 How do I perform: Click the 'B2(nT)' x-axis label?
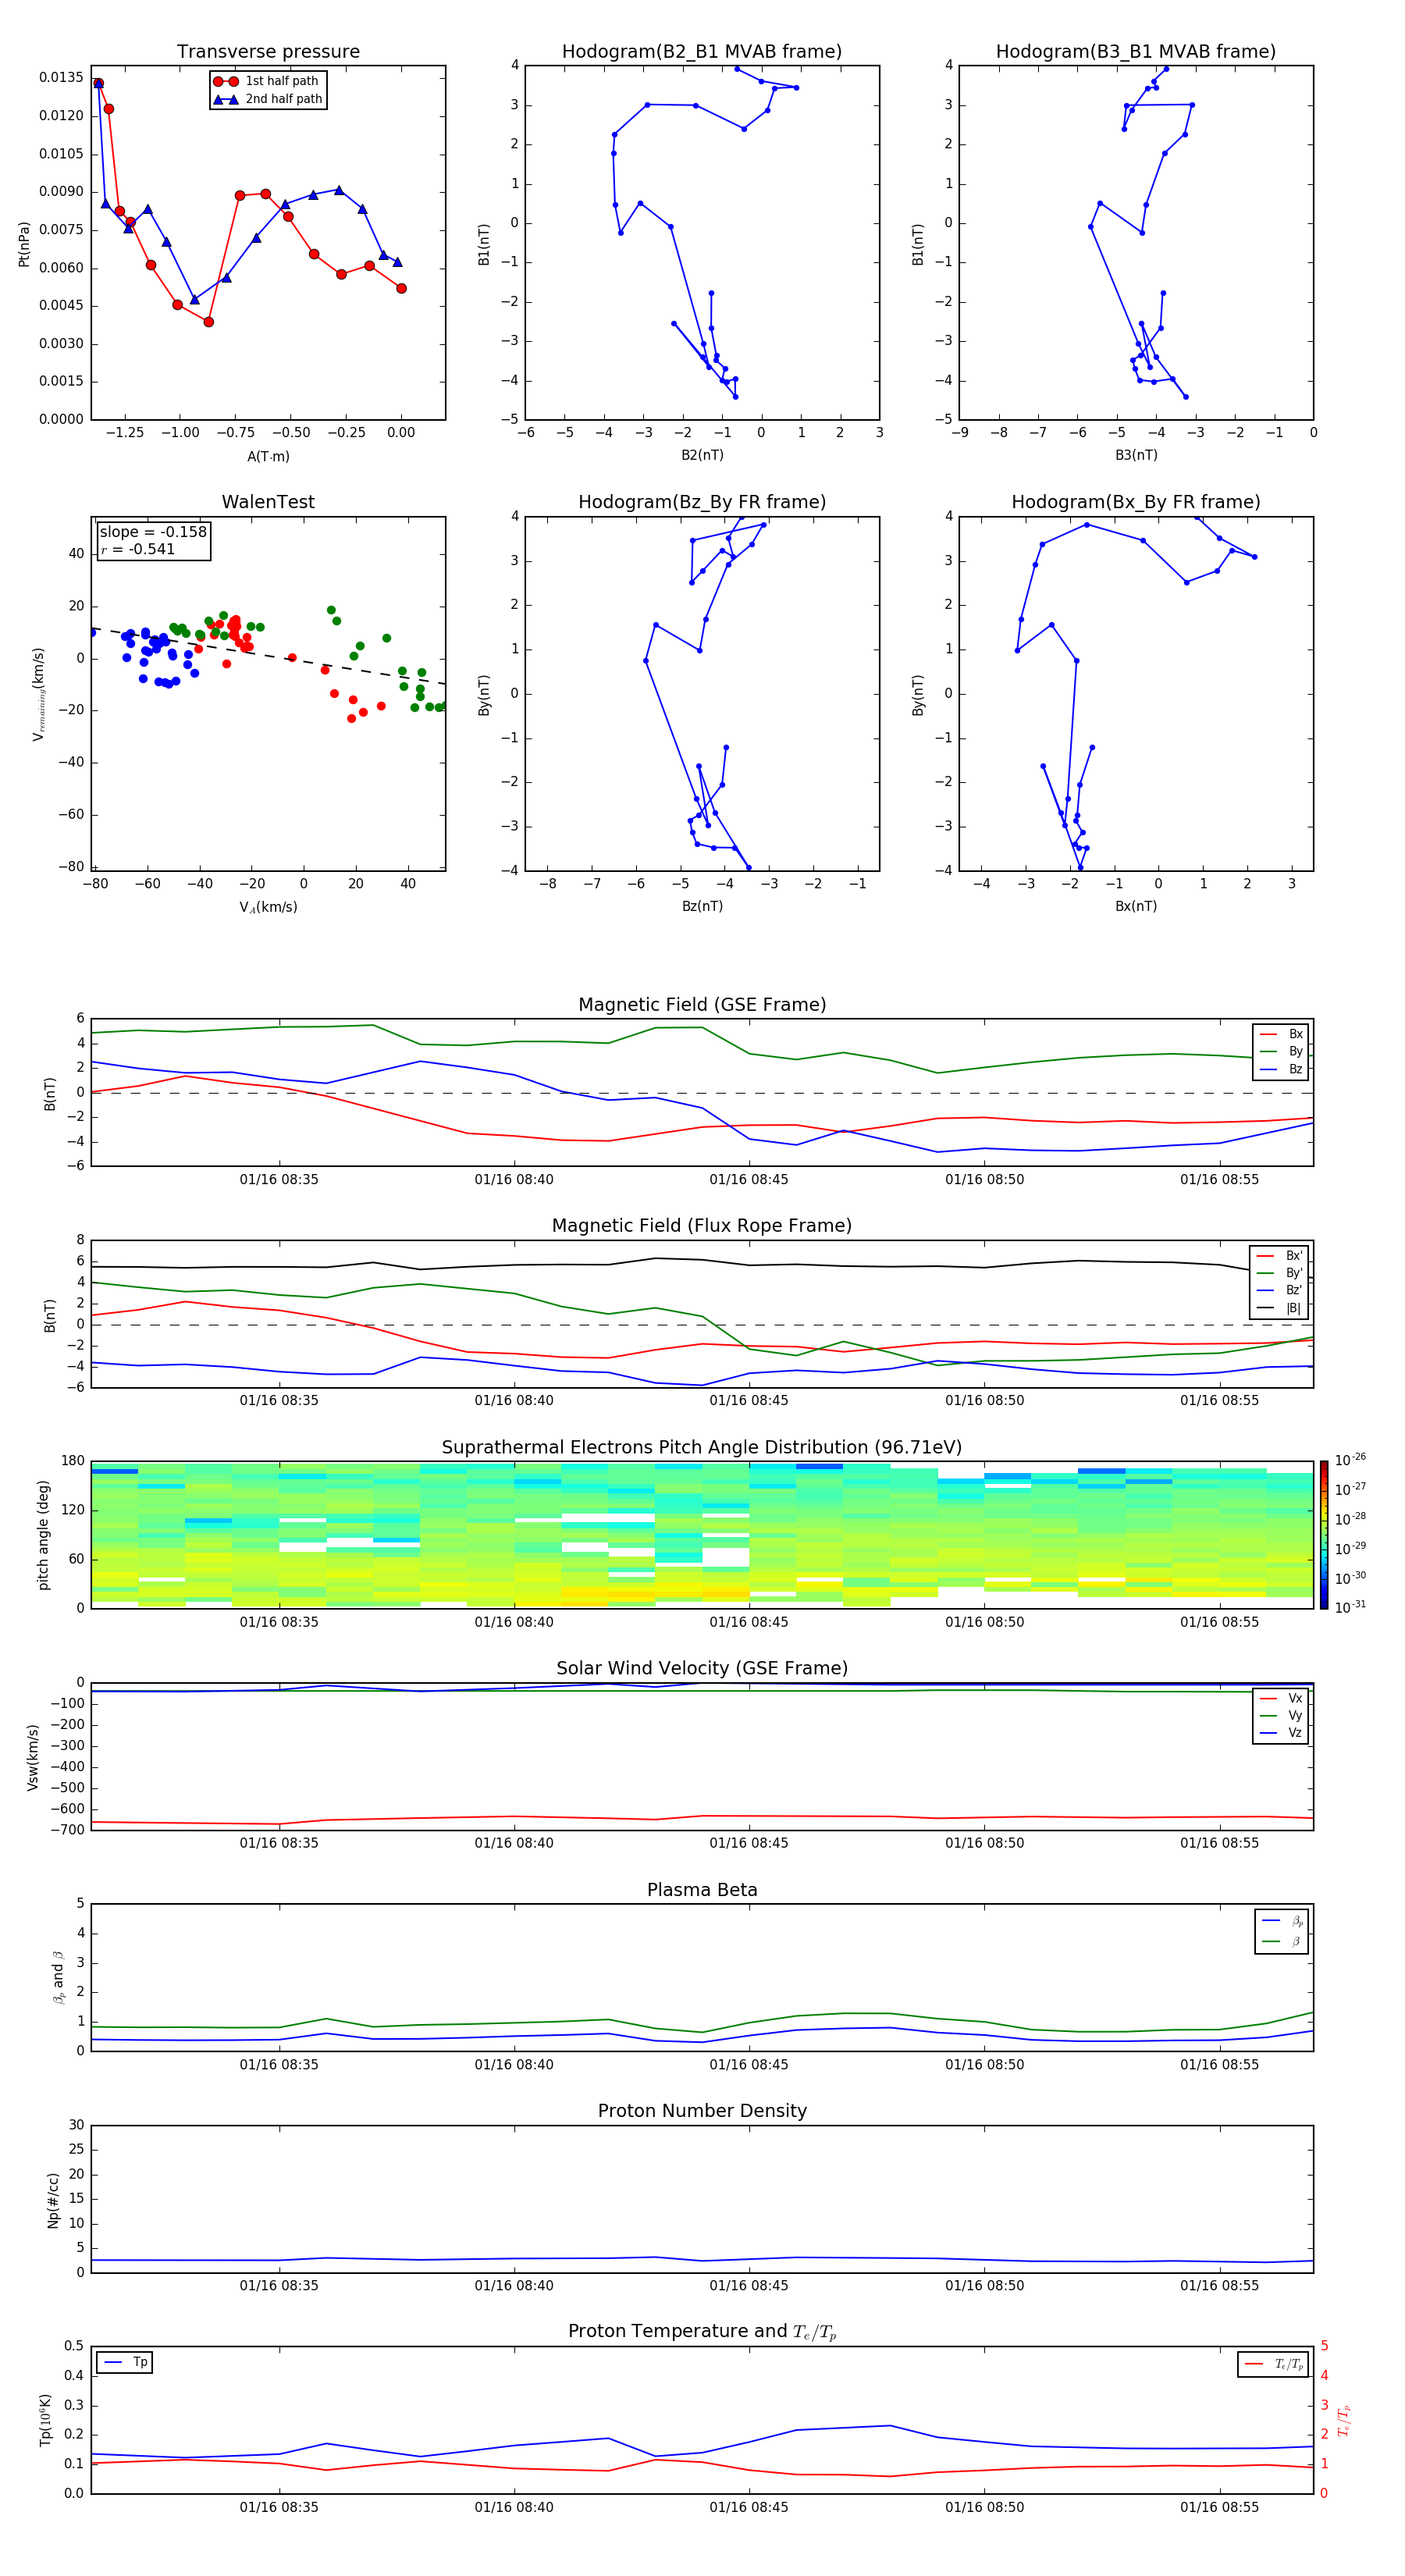(x=702, y=455)
